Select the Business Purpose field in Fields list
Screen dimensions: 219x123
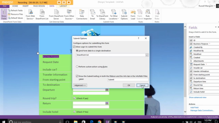(x=204, y=44)
